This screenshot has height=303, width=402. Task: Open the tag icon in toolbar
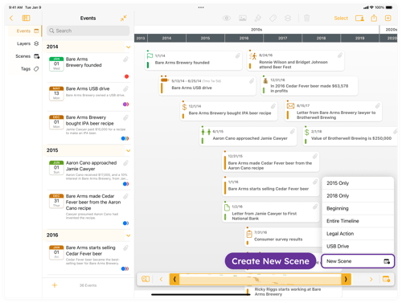pos(273,18)
